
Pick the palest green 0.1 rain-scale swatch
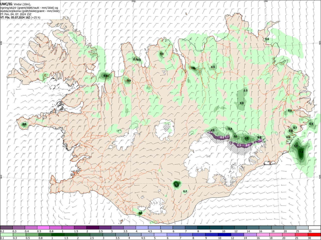[x=7, y=234]
